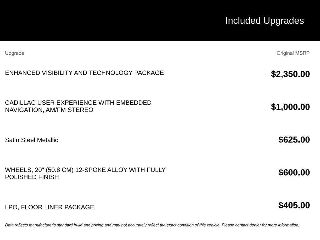Click the $600.00 price
Image resolution: width=320 pixels, height=240 pixels.
coord(294,172)
